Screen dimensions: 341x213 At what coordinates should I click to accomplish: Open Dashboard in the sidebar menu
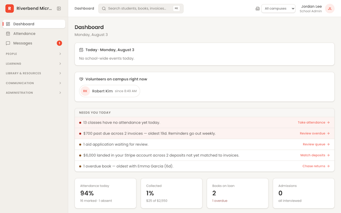34,24
